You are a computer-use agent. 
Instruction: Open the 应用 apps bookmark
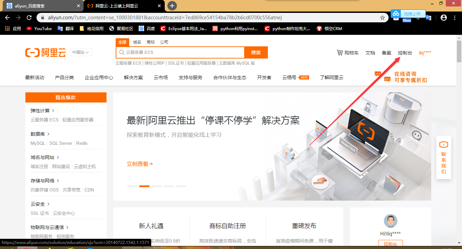pyautogui.click(x=13, y=29)
